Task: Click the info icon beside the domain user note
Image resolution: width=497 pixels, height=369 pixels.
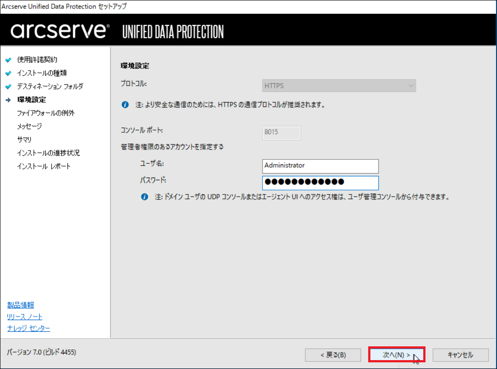Action: click(x=144, y=197)
